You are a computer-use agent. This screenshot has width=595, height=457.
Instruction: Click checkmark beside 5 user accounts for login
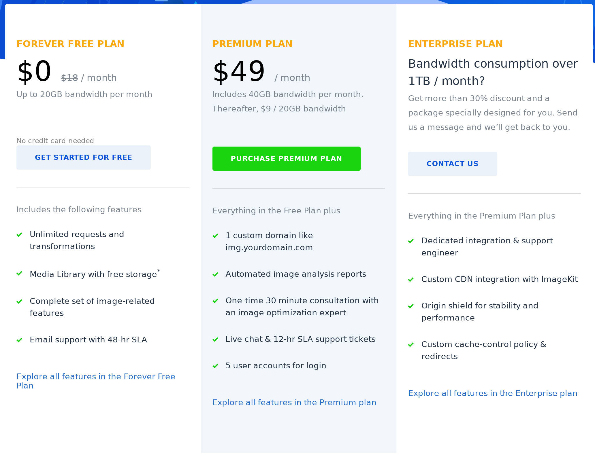click(x=216, y=366)
